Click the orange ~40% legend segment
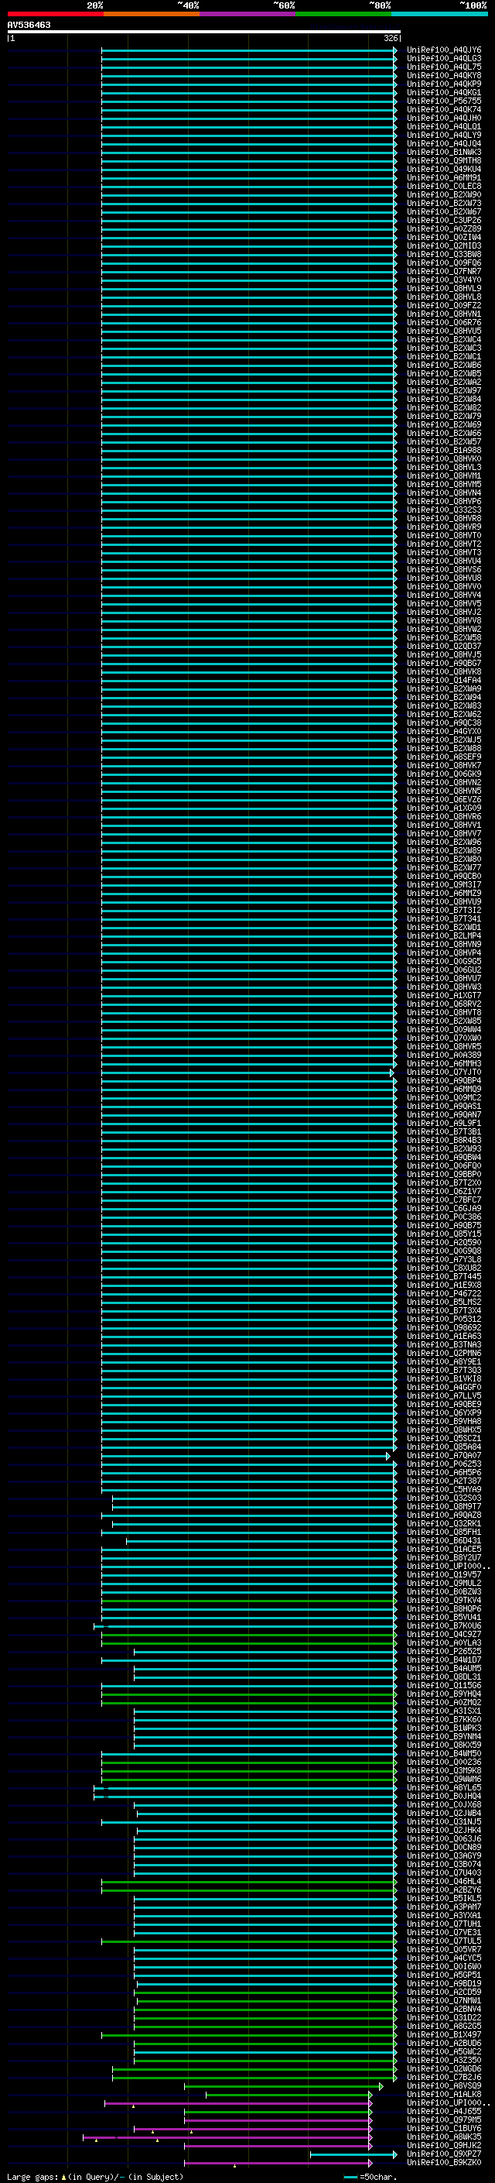The image size is (495, 2183). pos(152,14)
